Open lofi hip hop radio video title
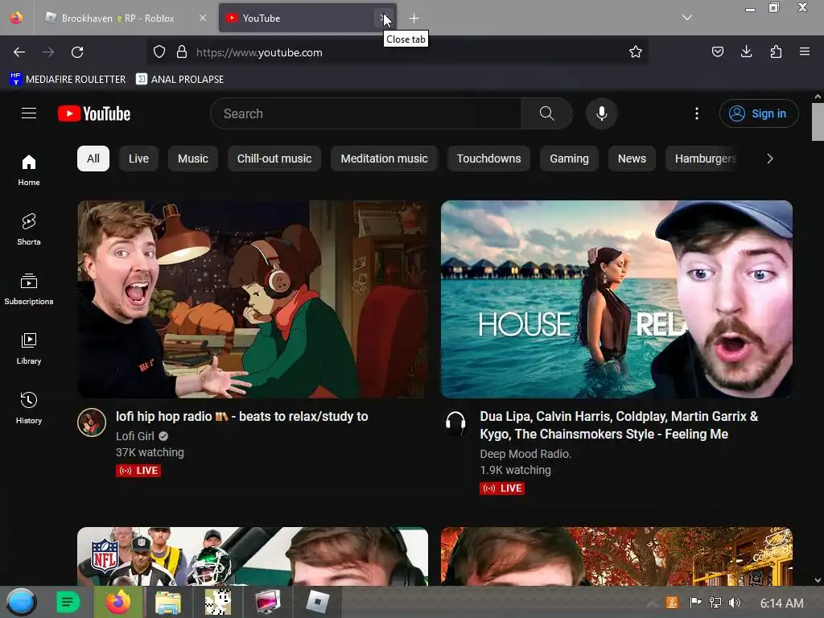 coord(241,417)
